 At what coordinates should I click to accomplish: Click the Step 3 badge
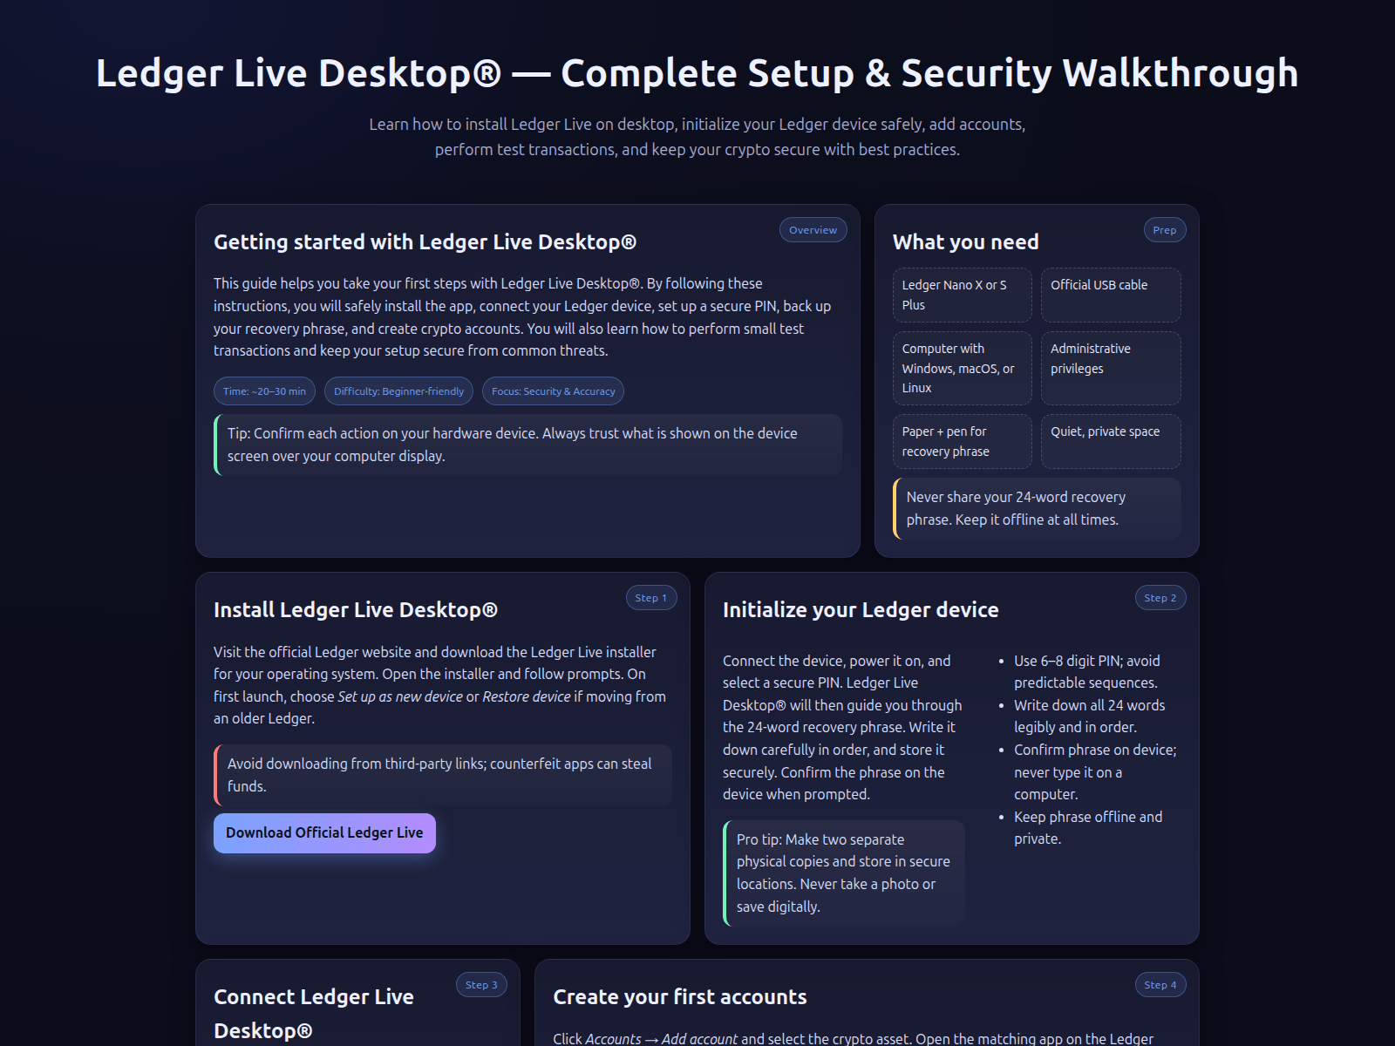click(x=481, y=985)
